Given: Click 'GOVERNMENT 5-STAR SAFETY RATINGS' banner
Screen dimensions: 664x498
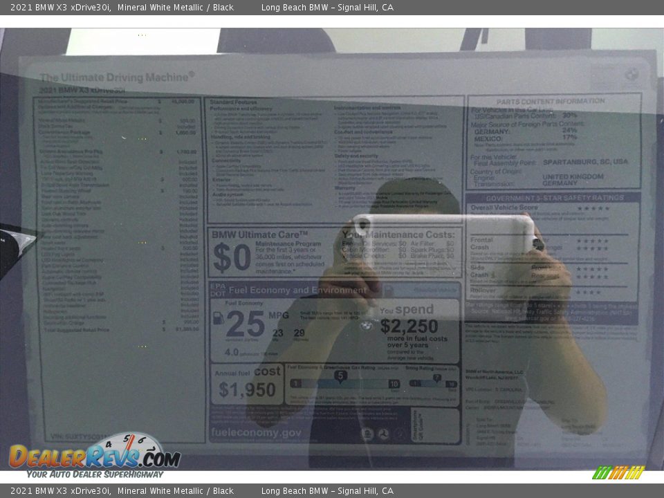Looking at the screenshot, I should pos(555,198).
